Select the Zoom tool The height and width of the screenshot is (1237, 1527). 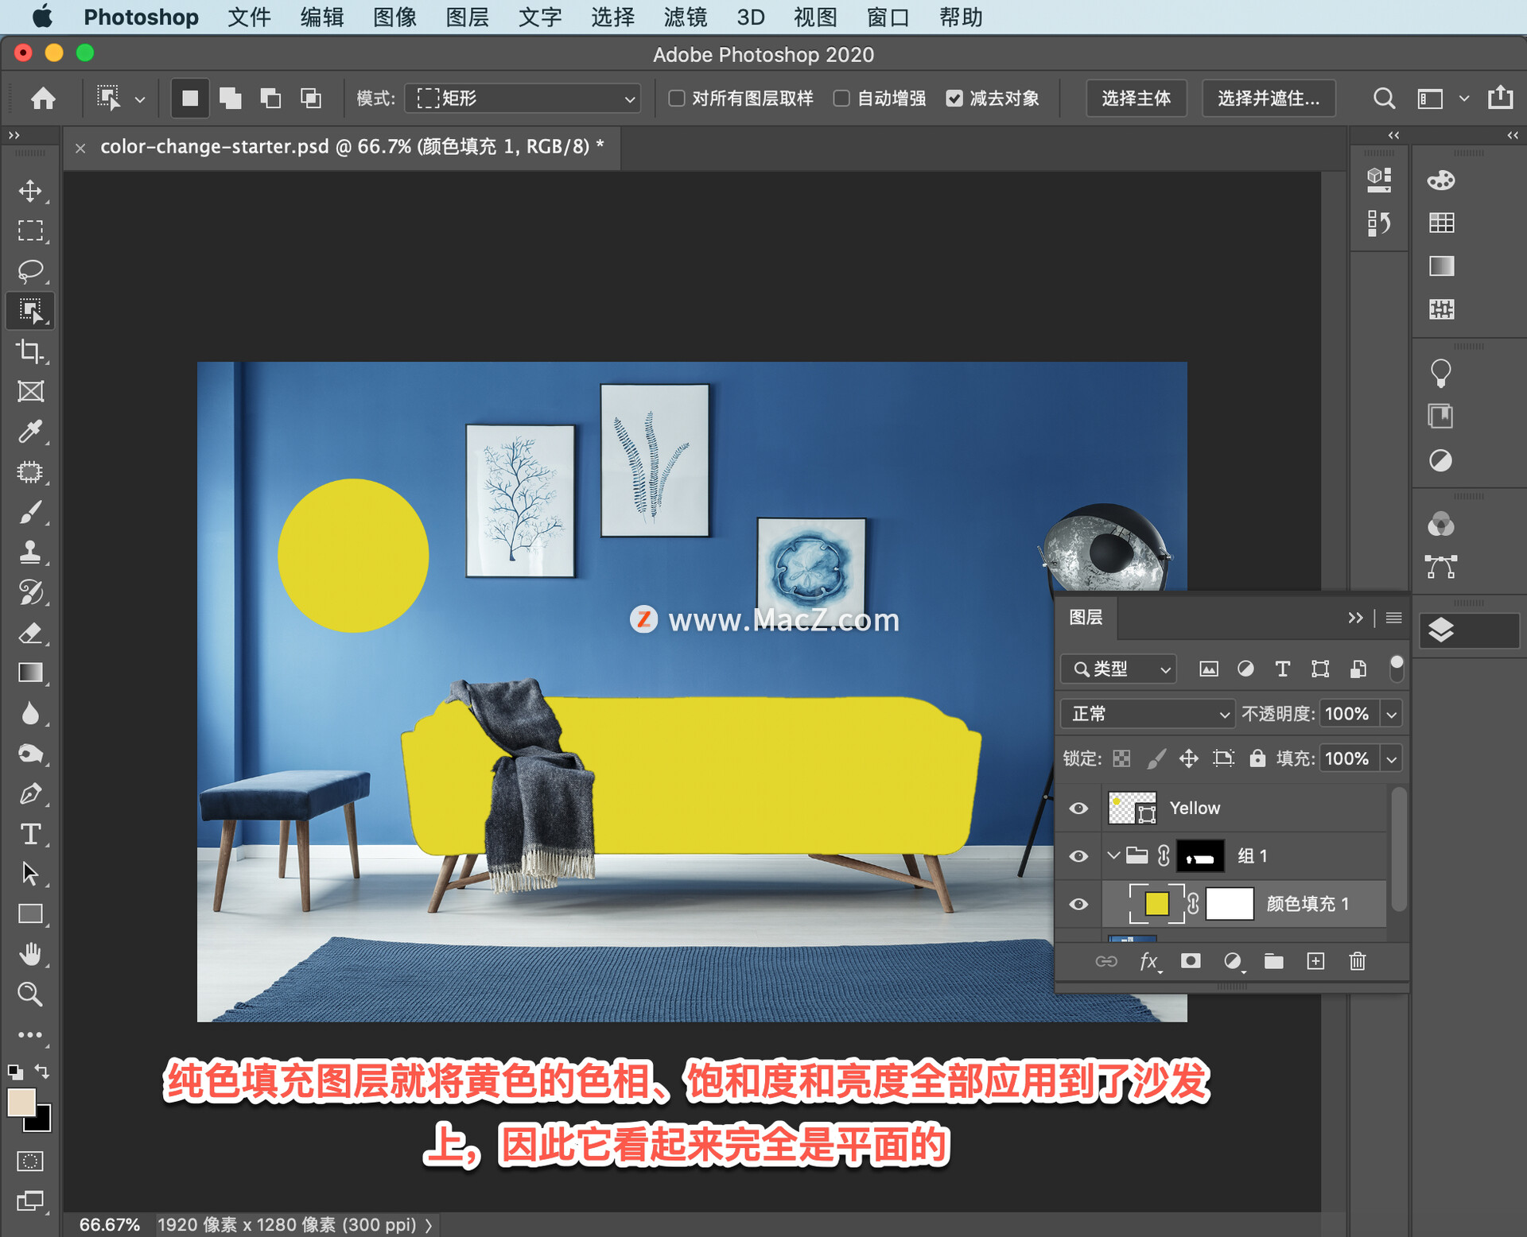[x=30, y=995]
